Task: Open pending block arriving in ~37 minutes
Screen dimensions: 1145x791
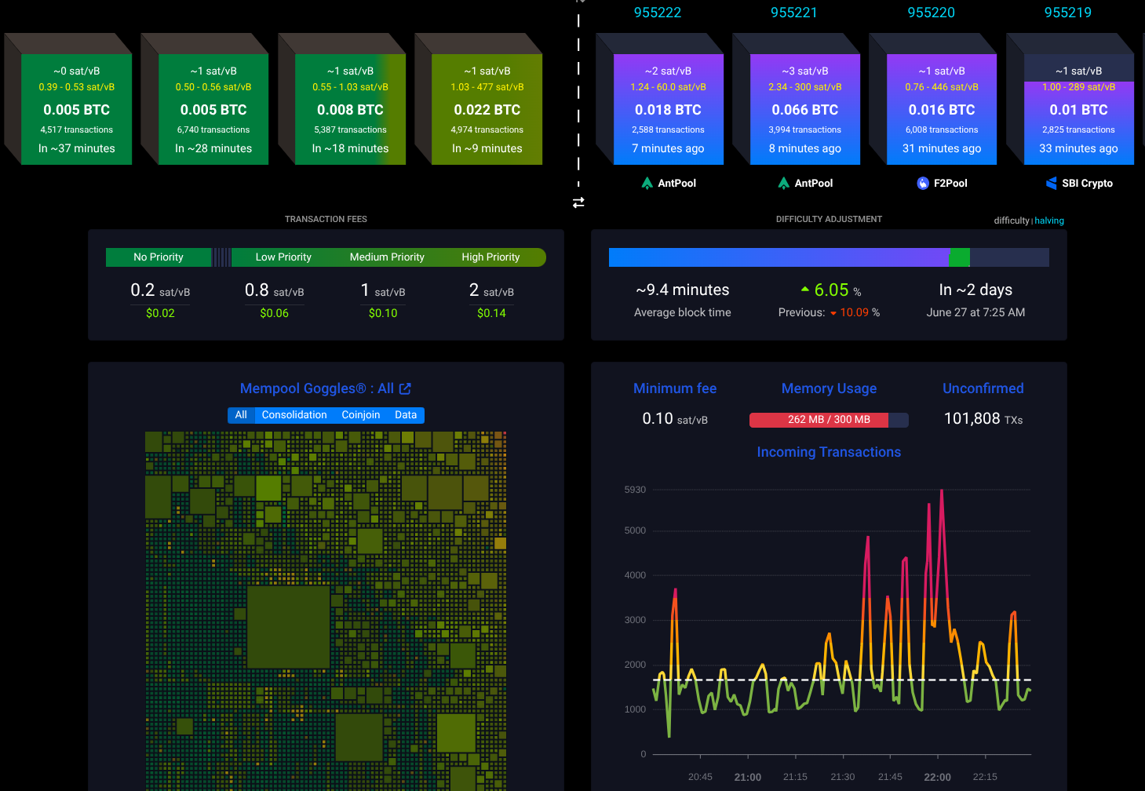Action: coord(77,109)
